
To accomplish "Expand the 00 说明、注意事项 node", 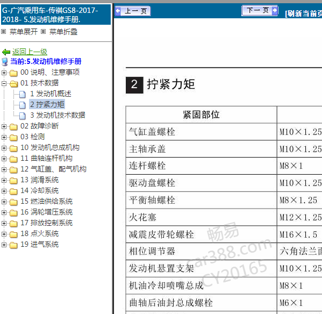I will (x=4, y=73).
